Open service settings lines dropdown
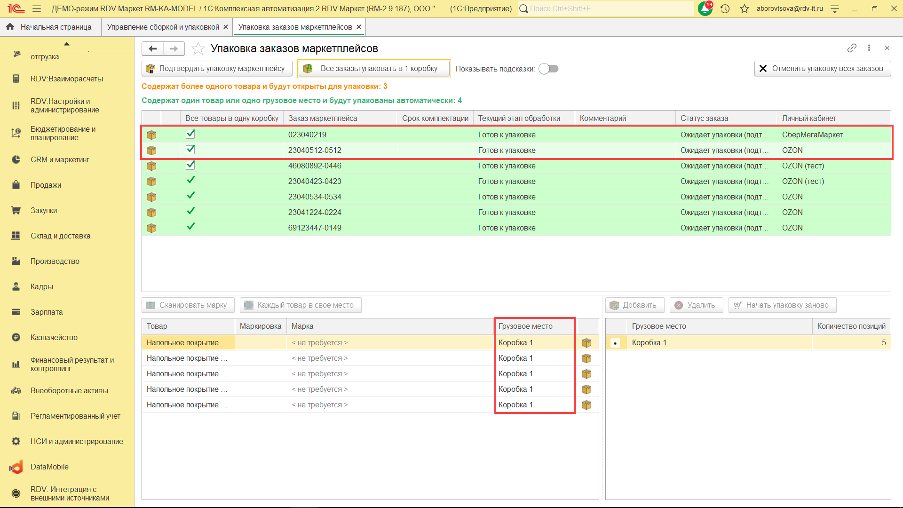 (x=835, y=8)
